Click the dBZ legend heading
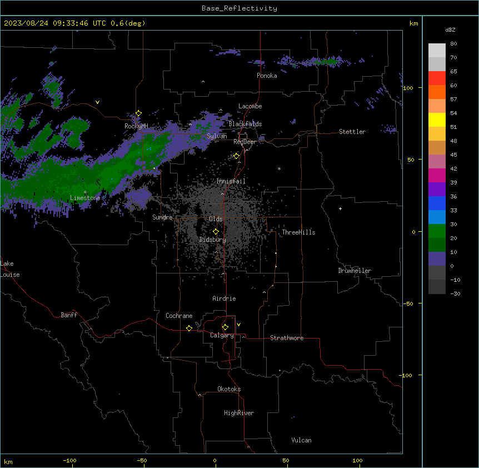The height and width of the screenshot is (468, 479). (x=450, y=29)
